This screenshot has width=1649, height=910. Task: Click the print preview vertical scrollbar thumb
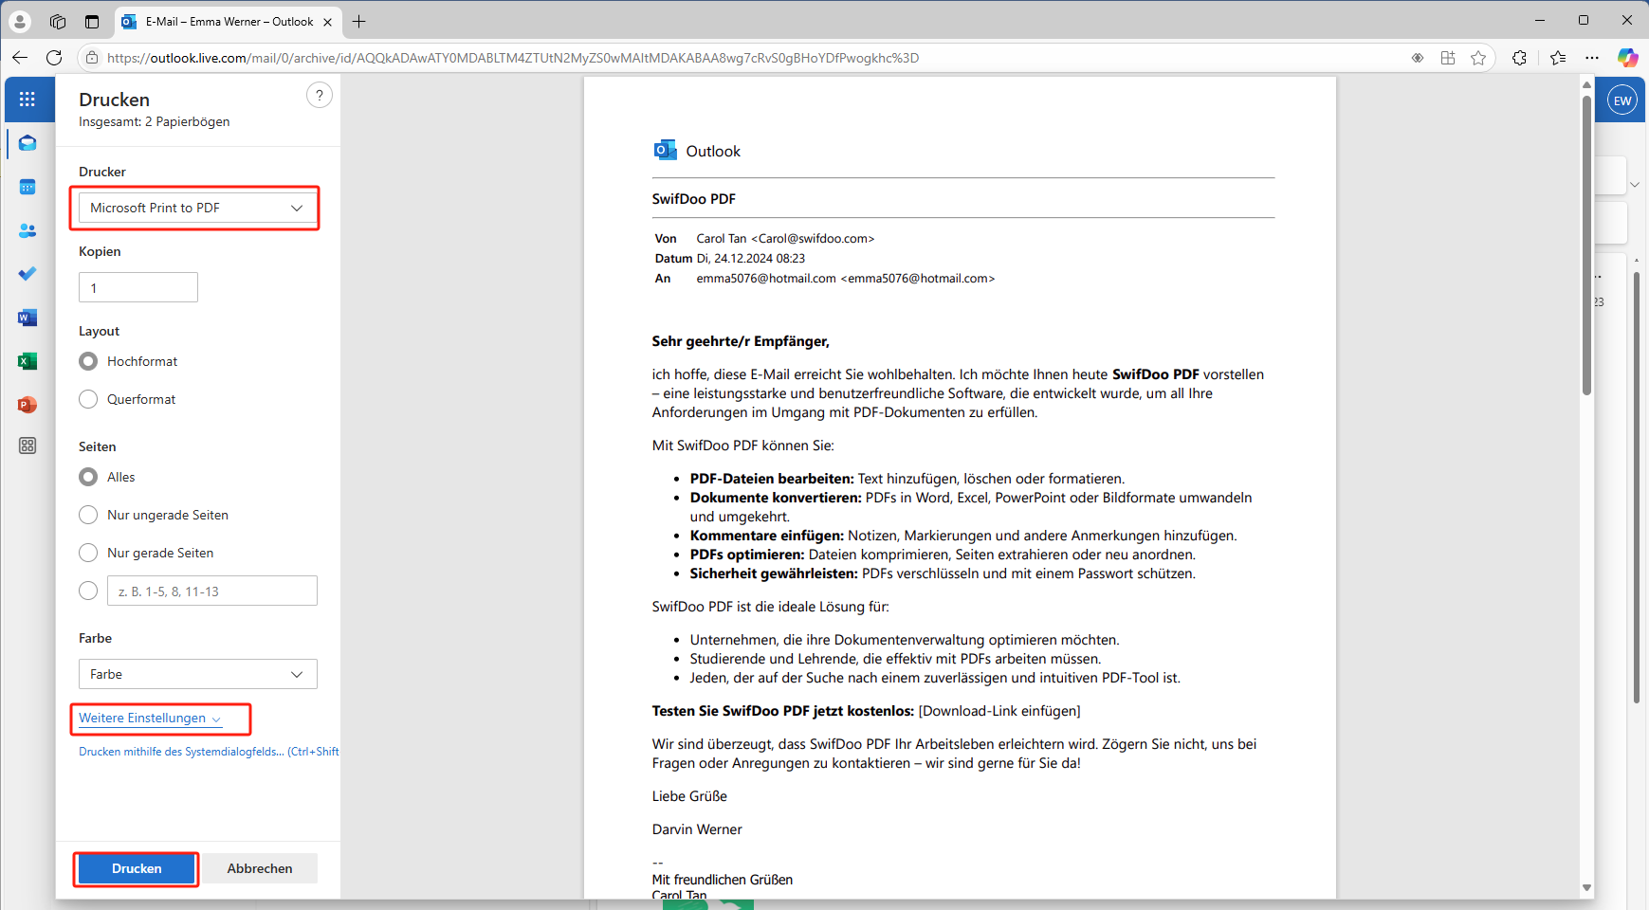click(x=1586, y=245)
